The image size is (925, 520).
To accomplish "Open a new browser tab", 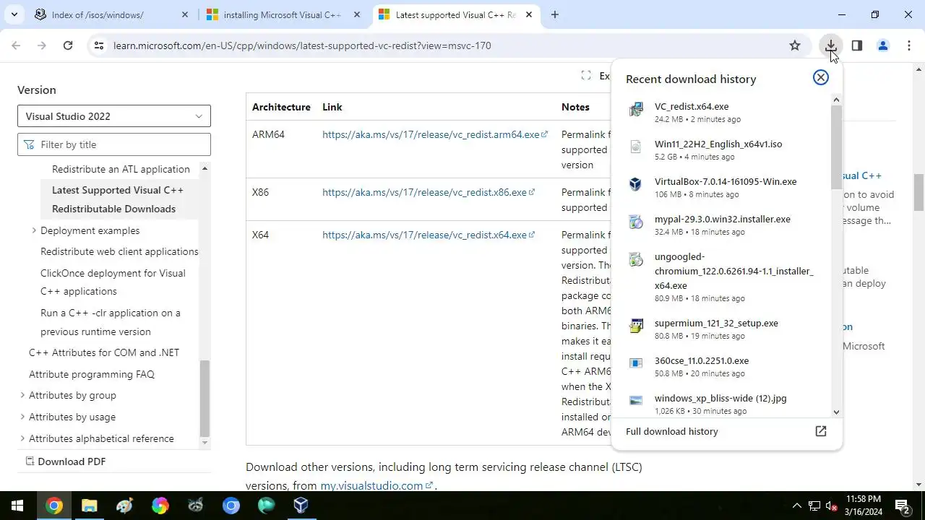I will pos(555,14).
